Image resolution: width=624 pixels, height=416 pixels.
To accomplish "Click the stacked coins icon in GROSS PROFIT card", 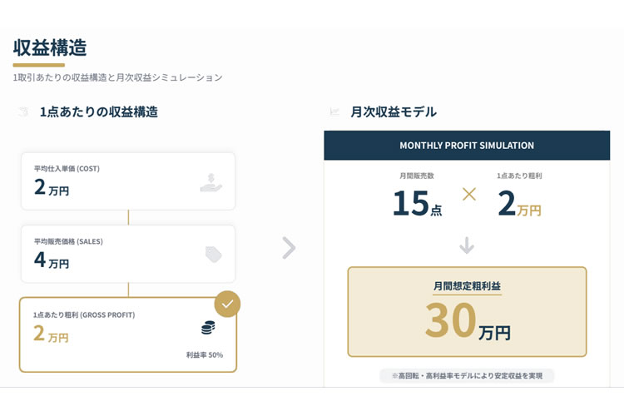I will [208, 328].
